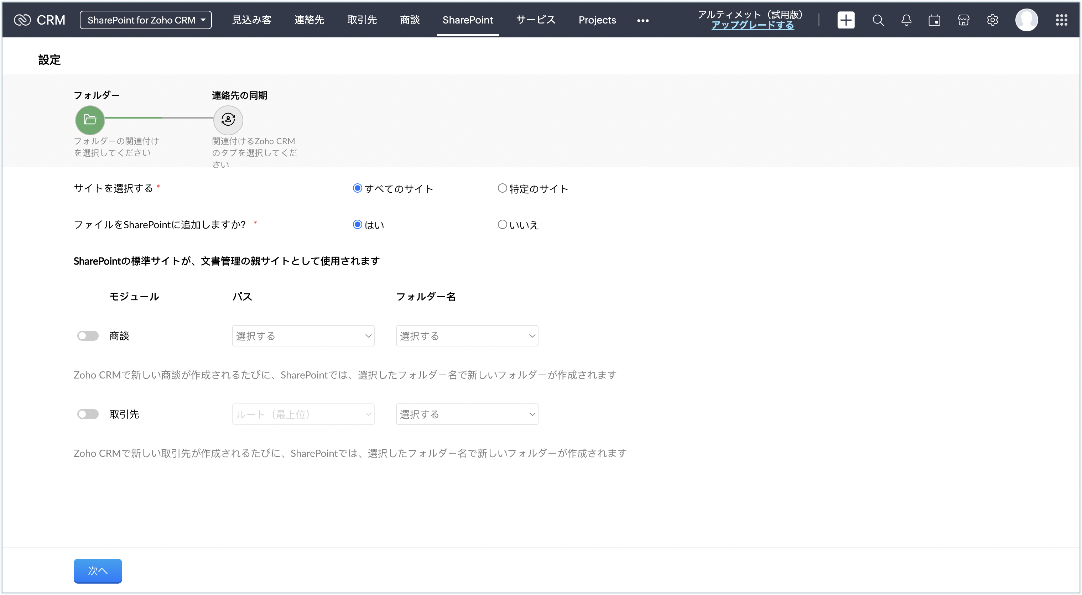Enable the 商談 module toggle
Viewport: 1082px width, 595px height.
pyautogui.click(x=88, y=335)
